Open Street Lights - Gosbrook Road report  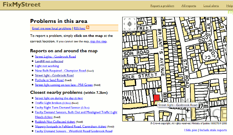pos(56,57)
